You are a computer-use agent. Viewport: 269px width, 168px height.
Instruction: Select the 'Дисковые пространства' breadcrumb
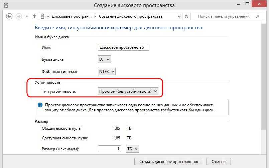tap(71, 16)
